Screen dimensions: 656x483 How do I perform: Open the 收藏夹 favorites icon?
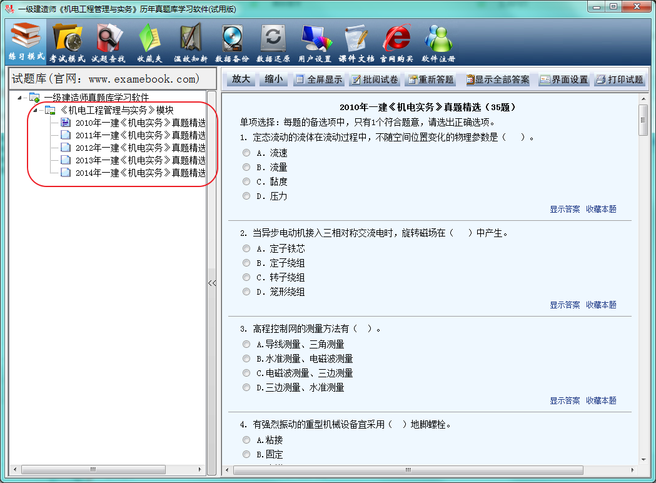(150, 43)
